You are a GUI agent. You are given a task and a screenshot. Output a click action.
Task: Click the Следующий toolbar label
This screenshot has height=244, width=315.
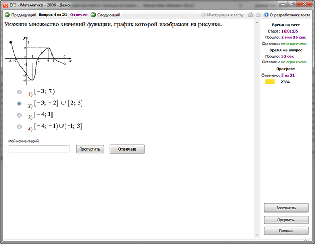(x=109, y=15)
